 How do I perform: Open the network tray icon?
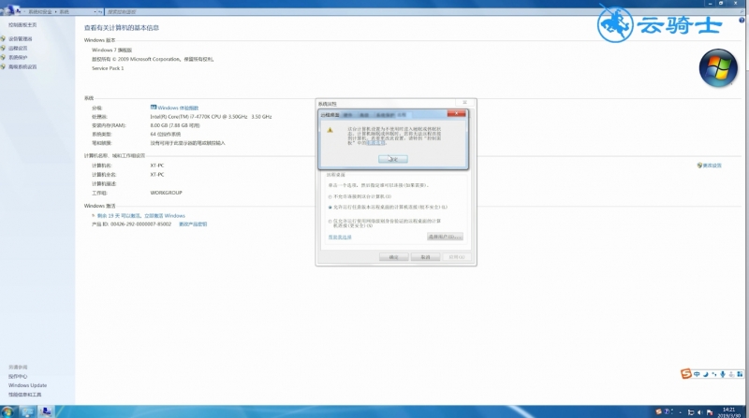(x=691, y=412)
